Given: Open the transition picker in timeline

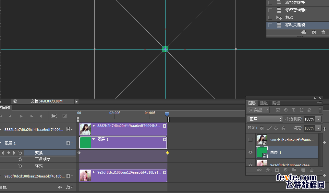Looking at the screenshot, I should pyautogui.click(x=65, y=116).
